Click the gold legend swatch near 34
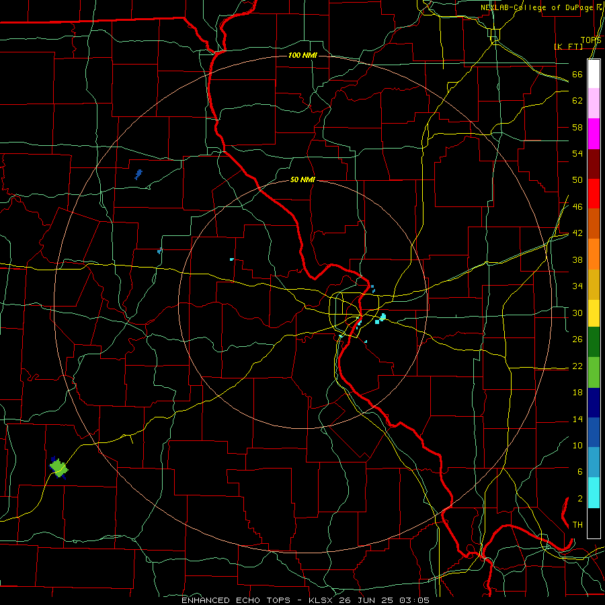 click(x=594, y=285)
